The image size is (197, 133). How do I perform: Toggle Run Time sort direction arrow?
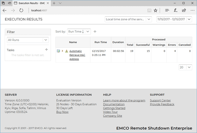(83, 32)
